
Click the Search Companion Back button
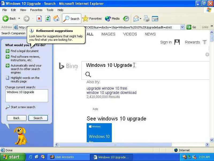(x=17, y=118)
